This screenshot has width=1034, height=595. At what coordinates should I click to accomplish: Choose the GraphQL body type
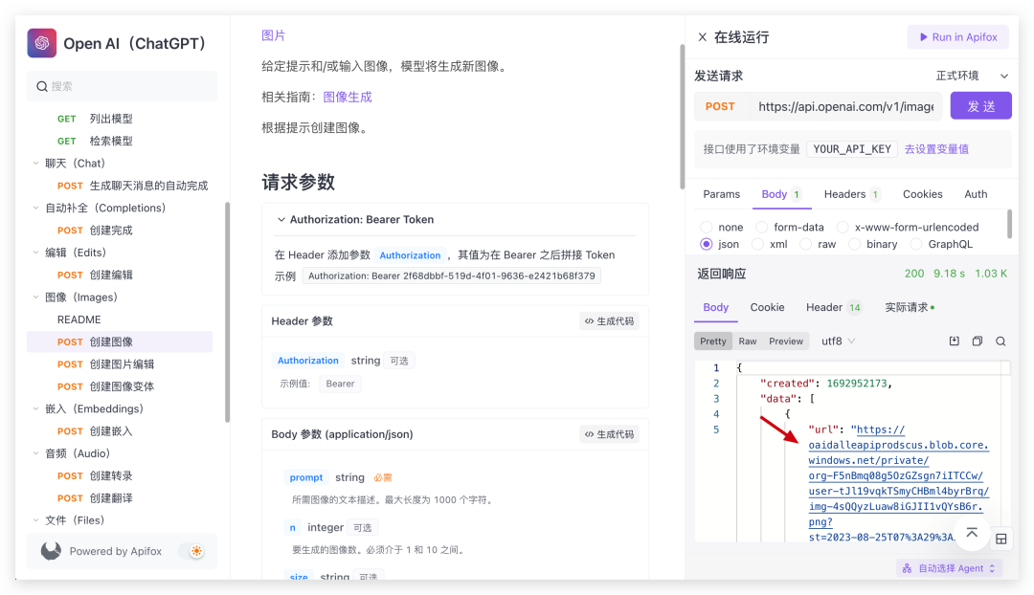pyautogui.click(x=915, y=244)
